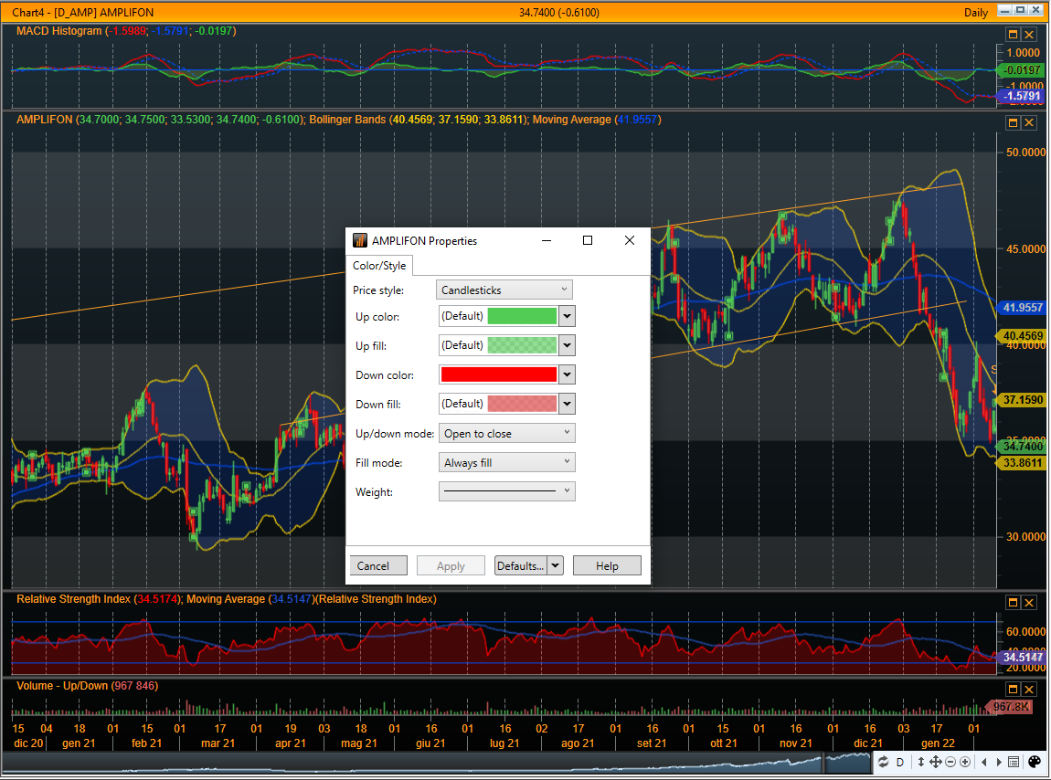Close the AMPLIFON price pane

(x=1029, y=122)
